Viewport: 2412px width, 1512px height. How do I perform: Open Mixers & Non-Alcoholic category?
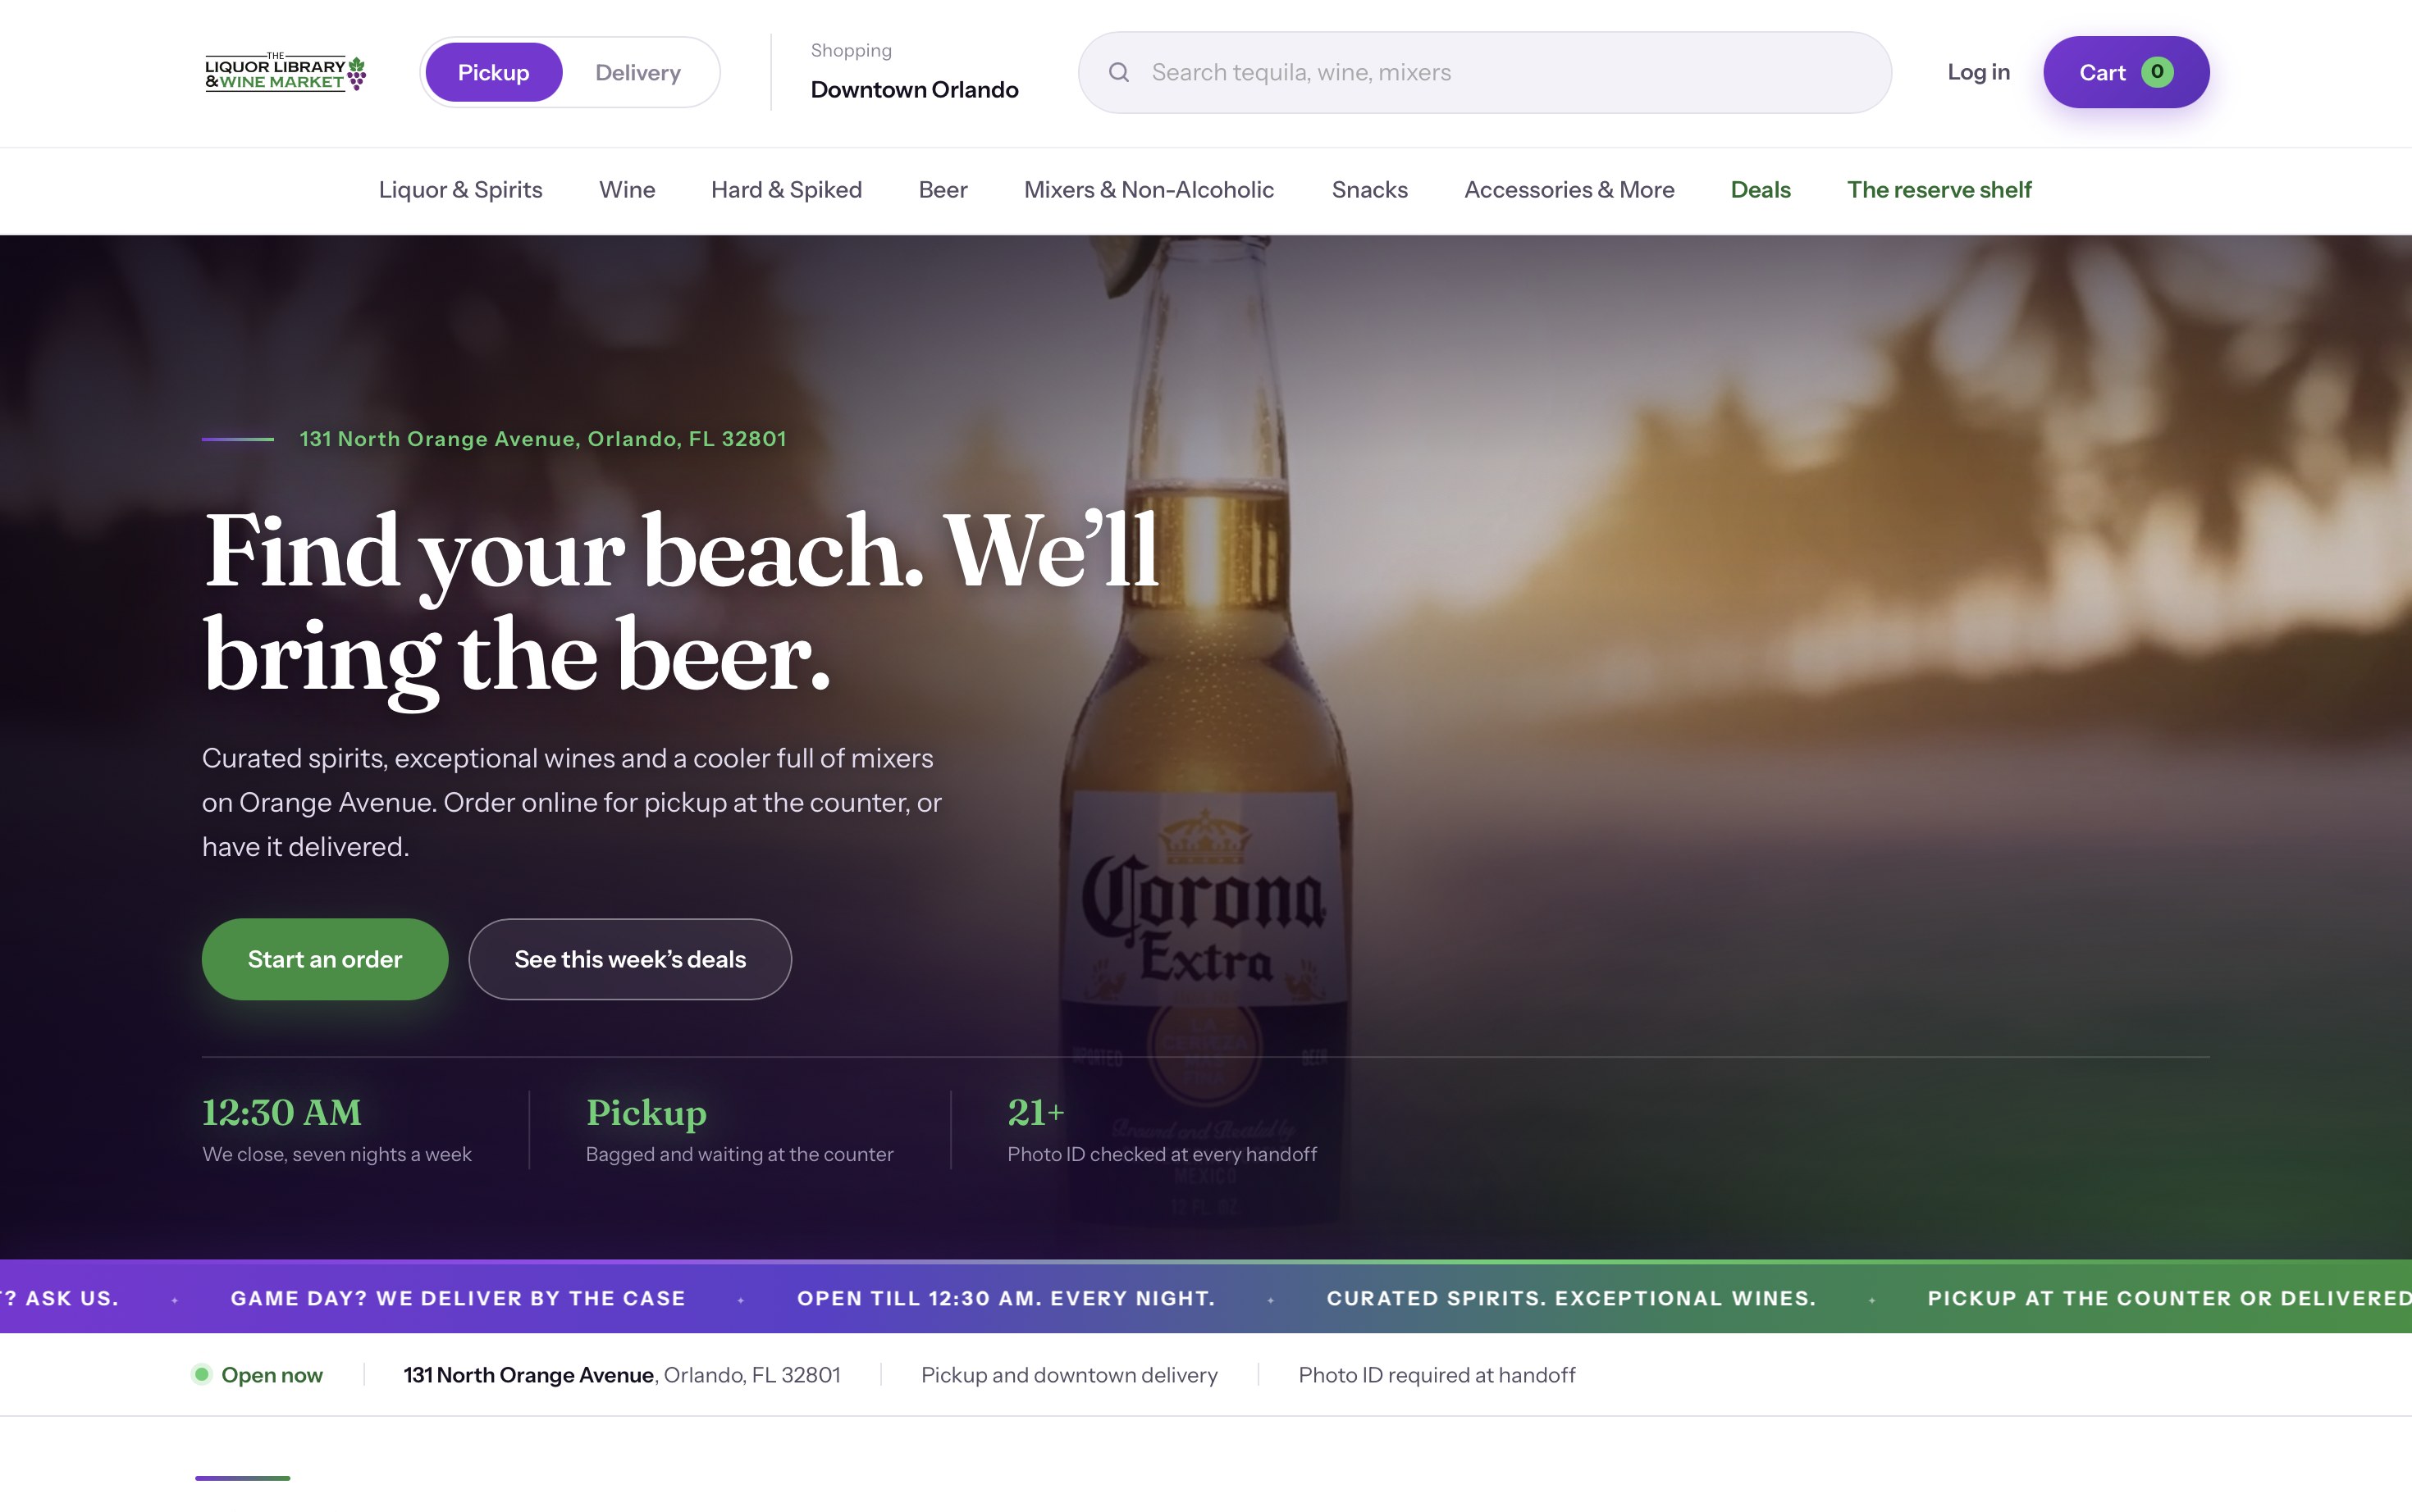point(1149,190)
